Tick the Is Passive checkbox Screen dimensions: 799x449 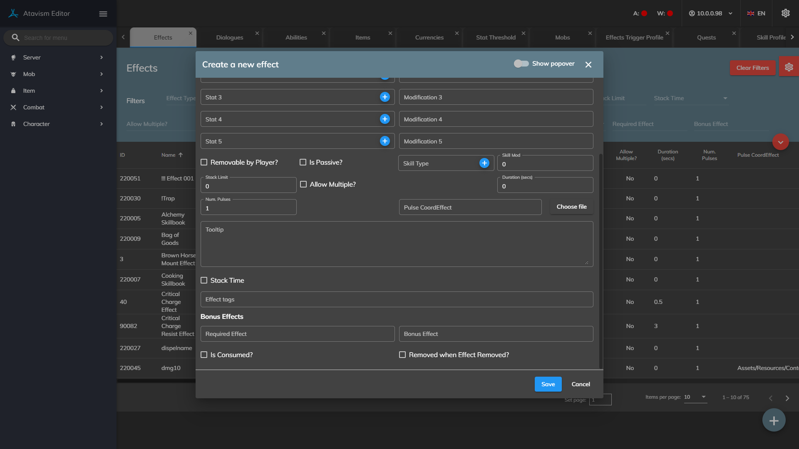click(x=303, y=162)
